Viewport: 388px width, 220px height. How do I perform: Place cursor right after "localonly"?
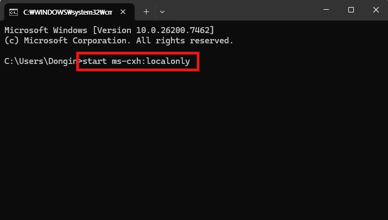tap(191, 62)
